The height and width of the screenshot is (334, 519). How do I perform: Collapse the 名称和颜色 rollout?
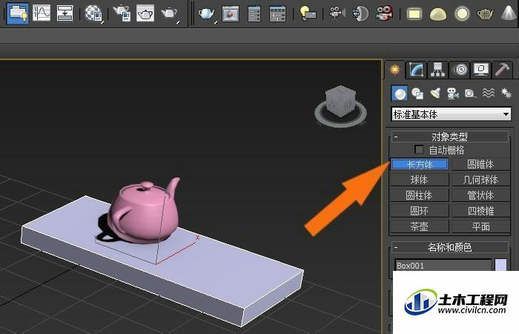[x=450, y=247]
